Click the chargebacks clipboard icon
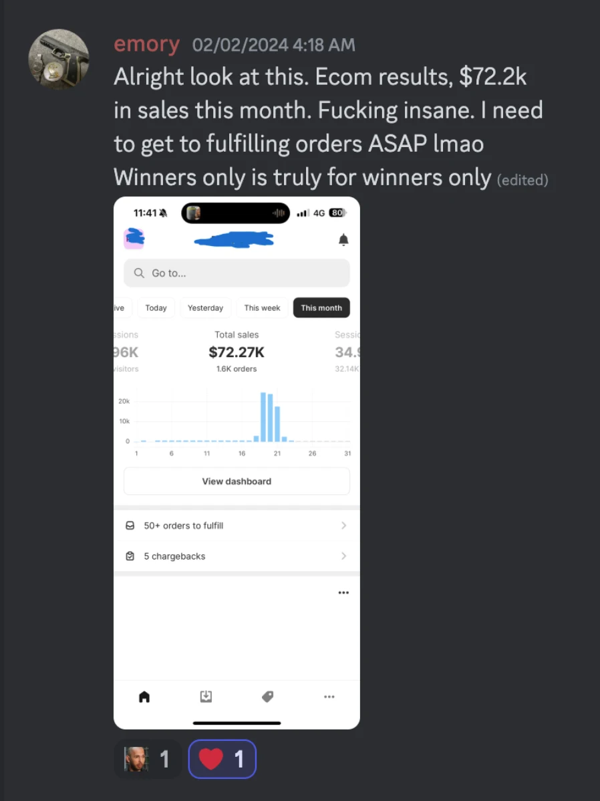Image resolution: width=600 pixels, height=801 pixels. (130, 556)
